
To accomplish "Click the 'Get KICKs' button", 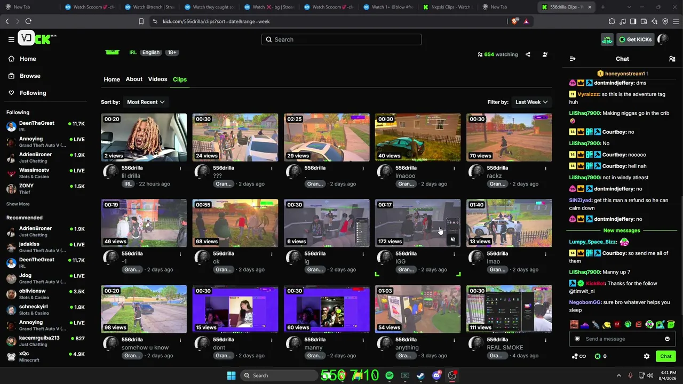I will tap(635, 39).
